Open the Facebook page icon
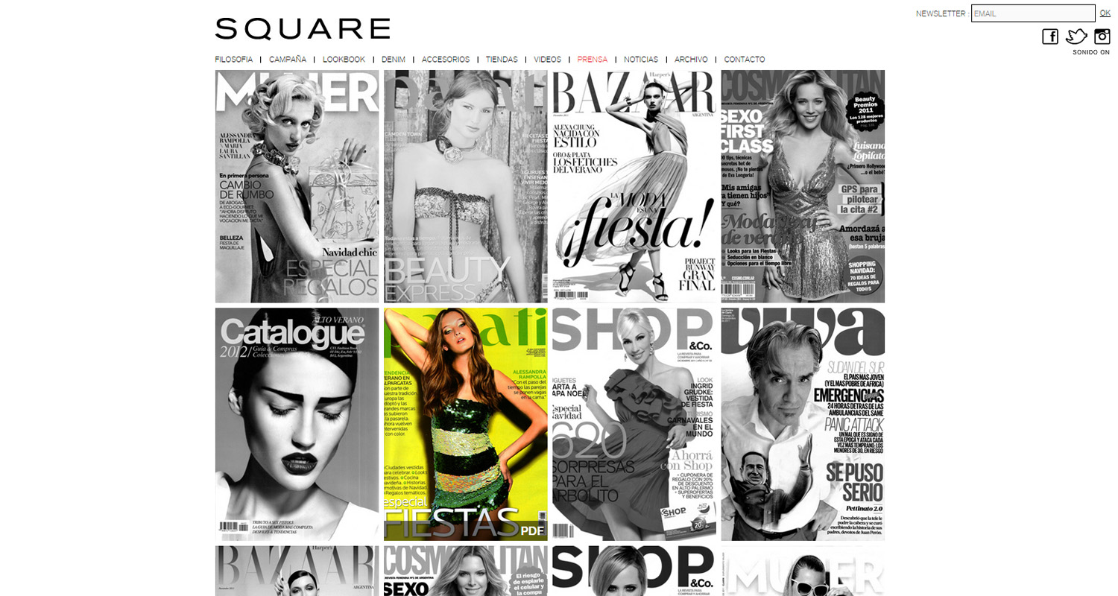Screen dimensions: 1118x596 pos(1050,37)
